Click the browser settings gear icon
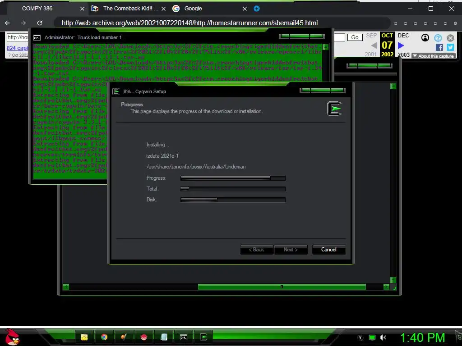 tap(456, 23)
